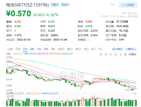Screen dimensions: 141x107
Task: Click the volume MA10:34.2万手 label
Action: (x=50, y=93)
